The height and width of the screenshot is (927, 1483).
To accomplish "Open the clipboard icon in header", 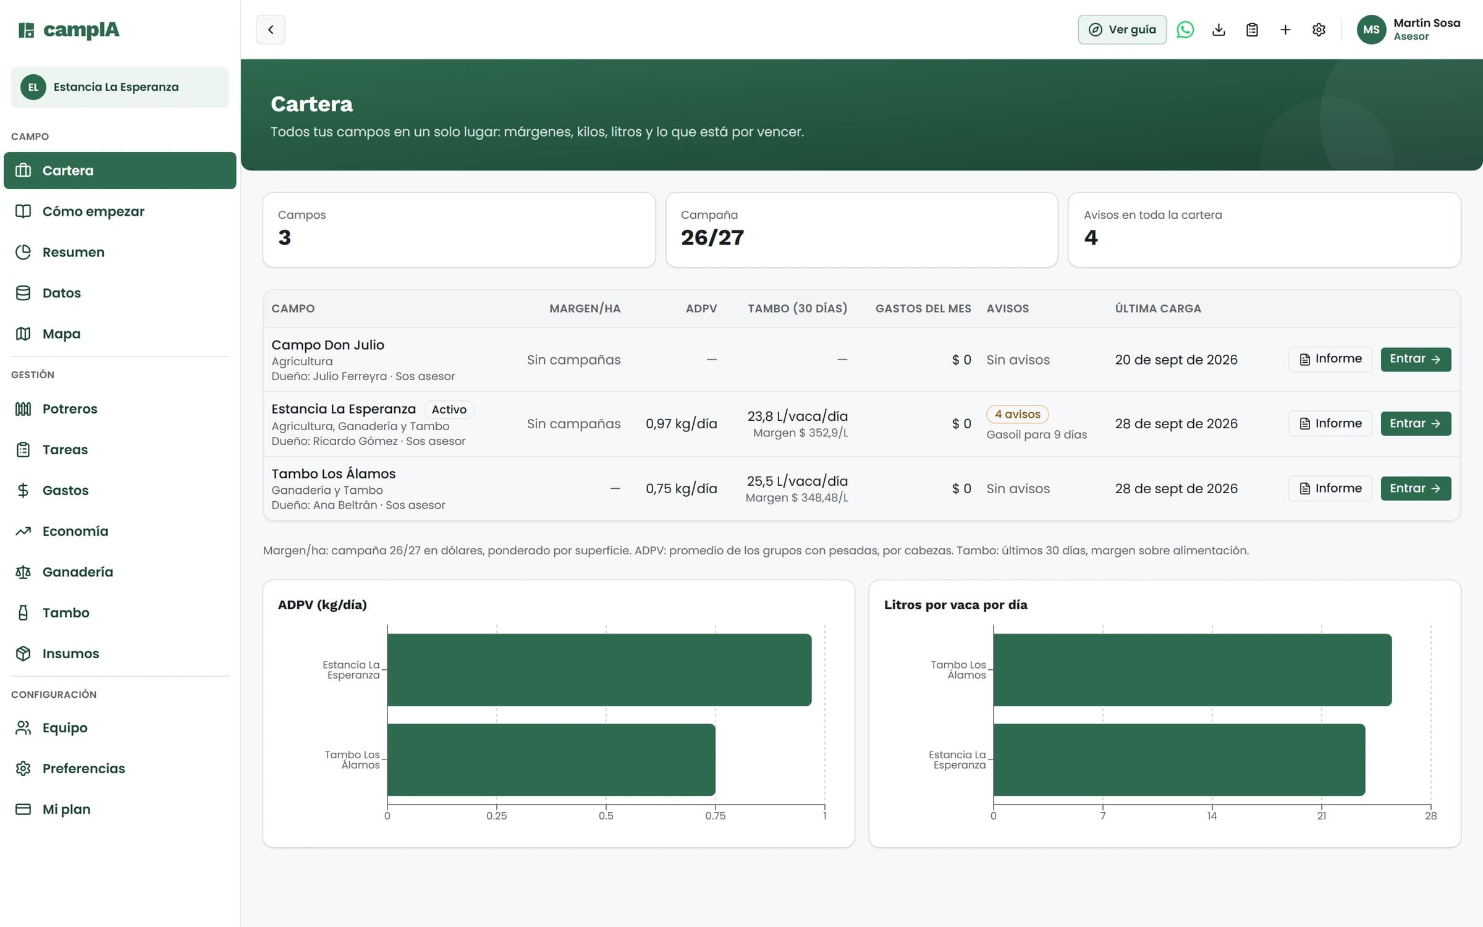I will pyautogui.click(x=1252, y=30).
